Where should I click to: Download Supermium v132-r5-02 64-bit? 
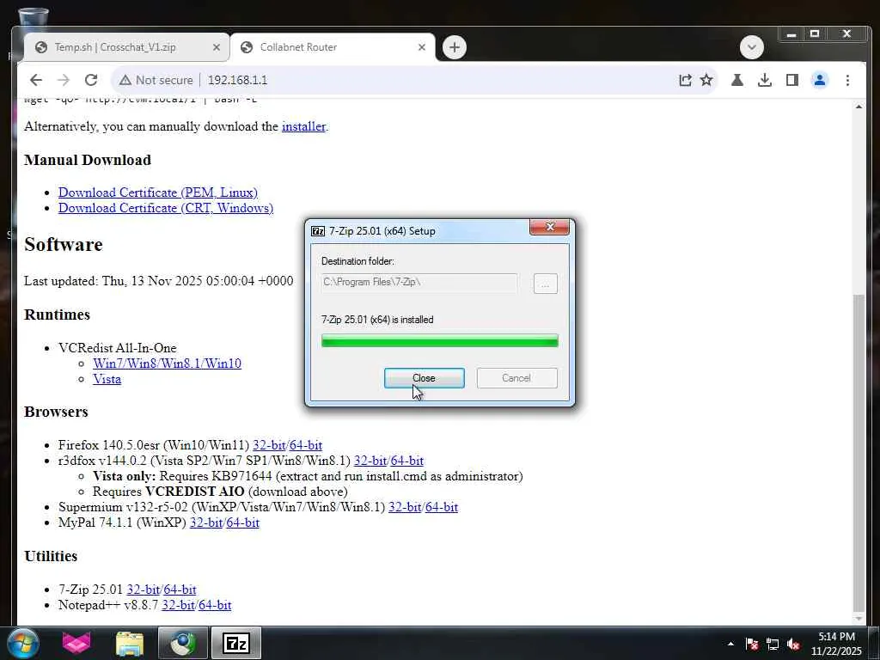coord(442,507)
